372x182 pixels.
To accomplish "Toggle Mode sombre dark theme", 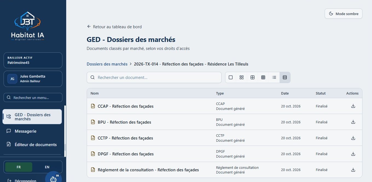I will 344,14.
